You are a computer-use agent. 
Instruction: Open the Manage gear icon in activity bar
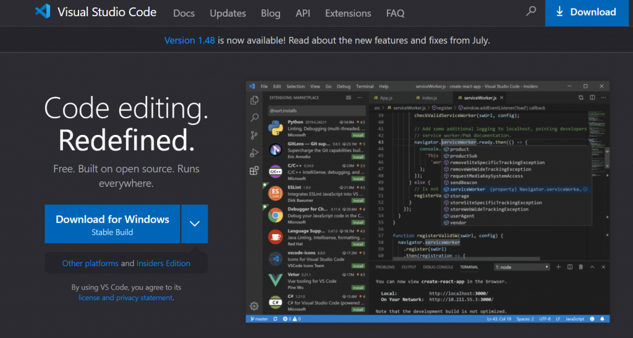tap(254, 306)
